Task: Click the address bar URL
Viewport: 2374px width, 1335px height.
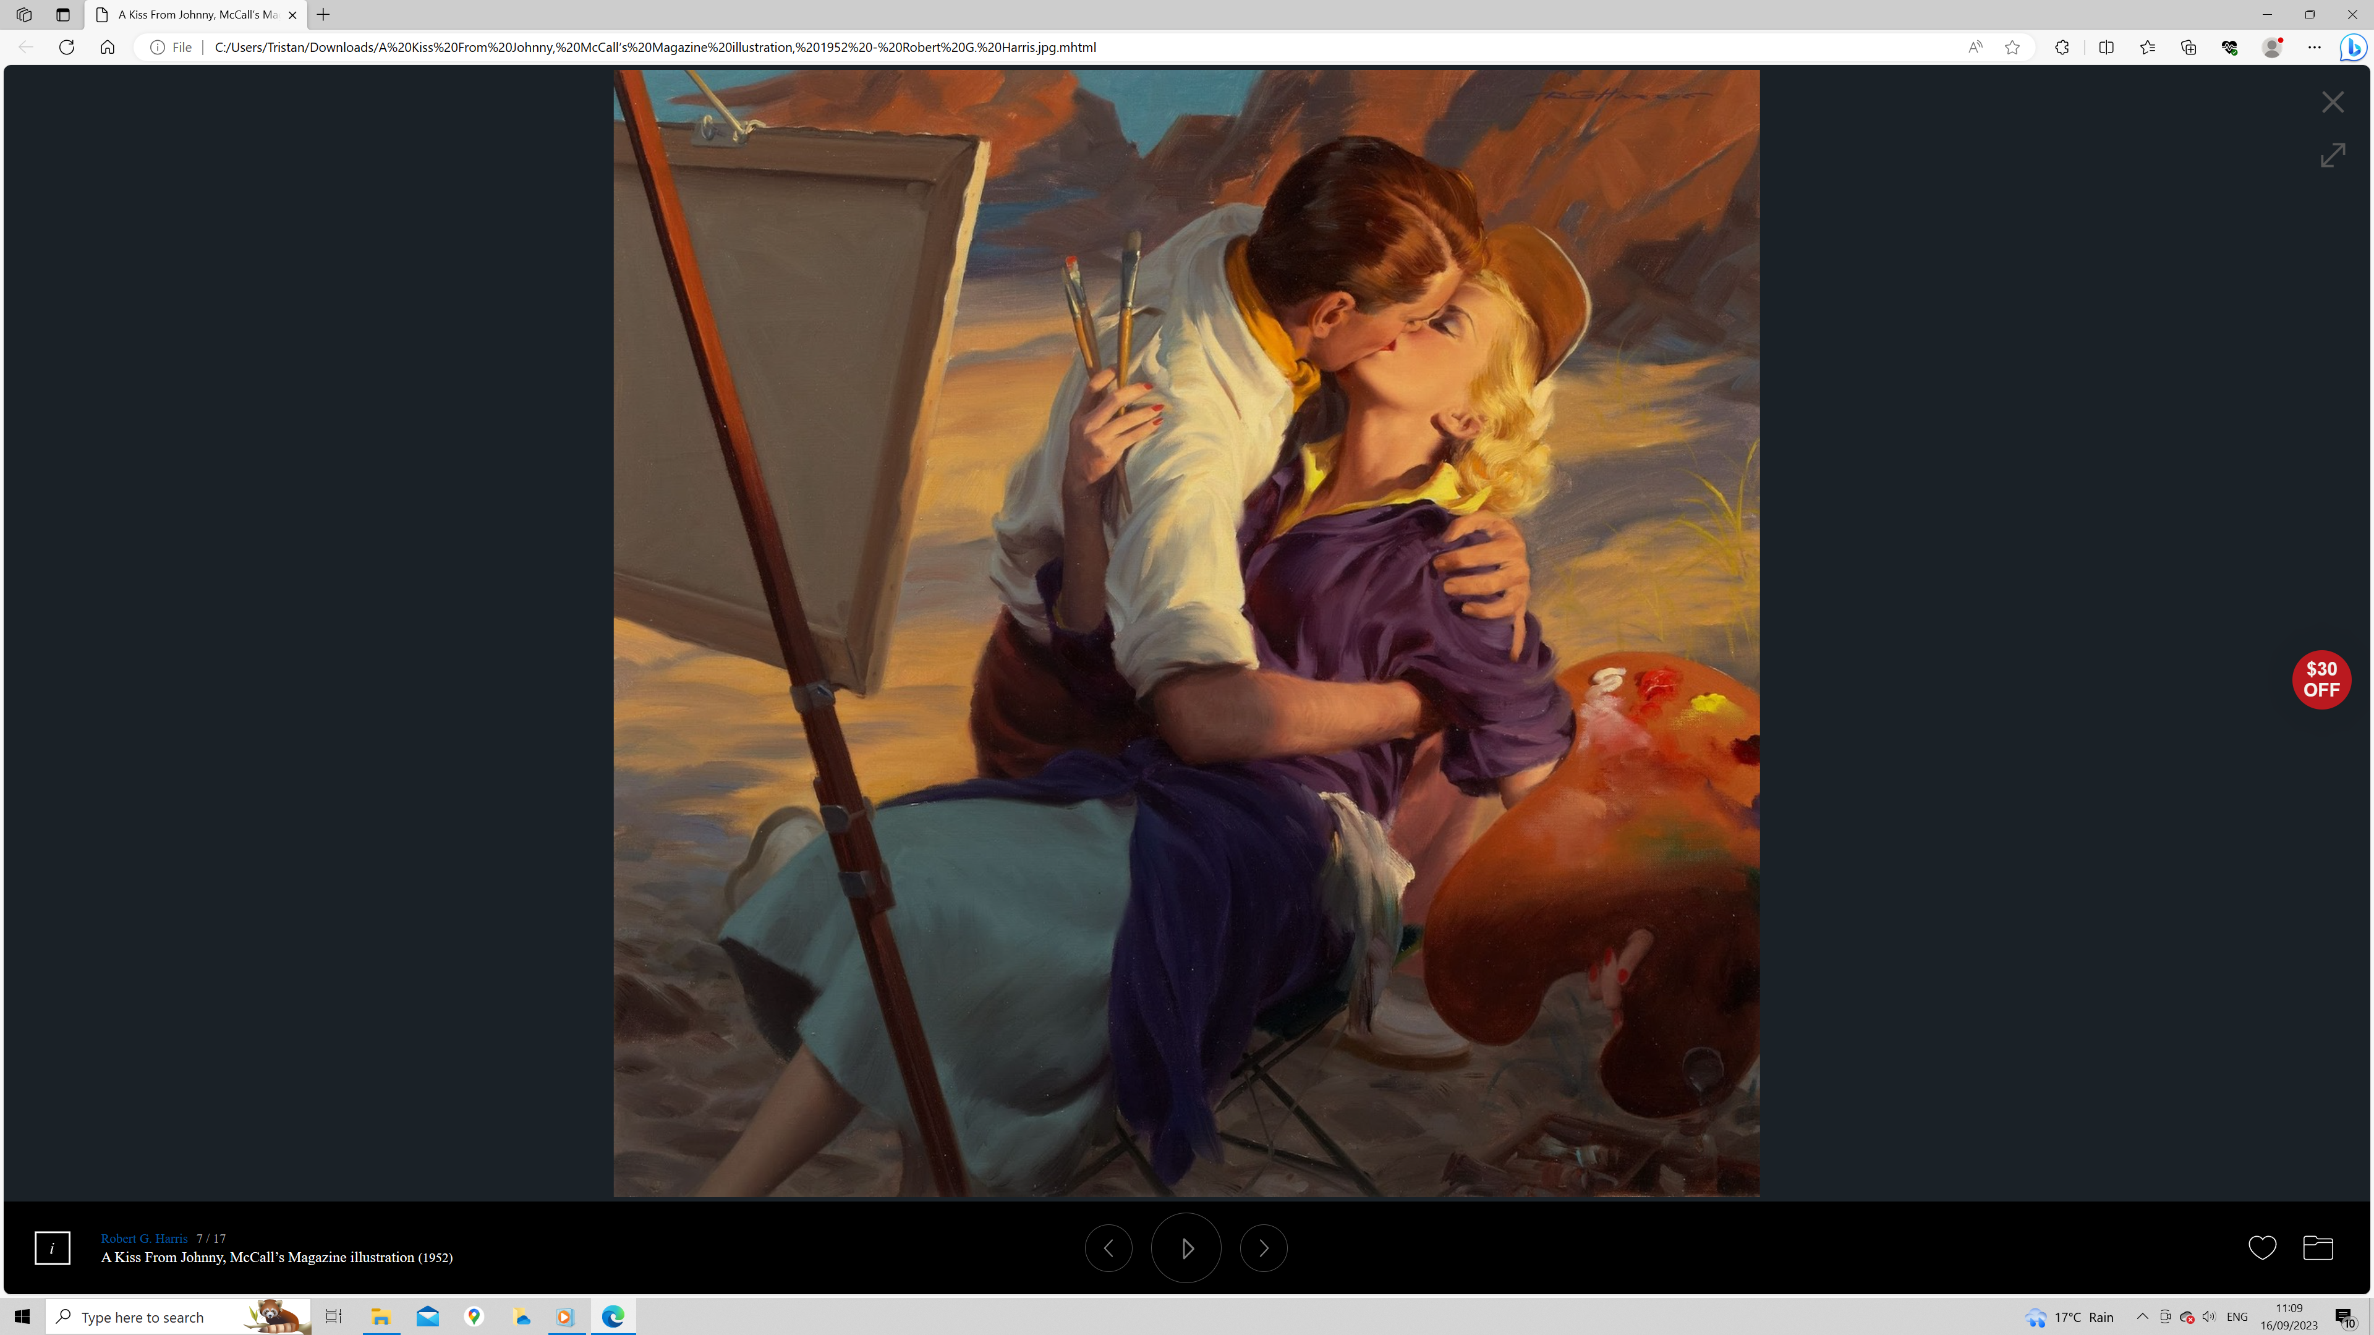Action: 655,47
